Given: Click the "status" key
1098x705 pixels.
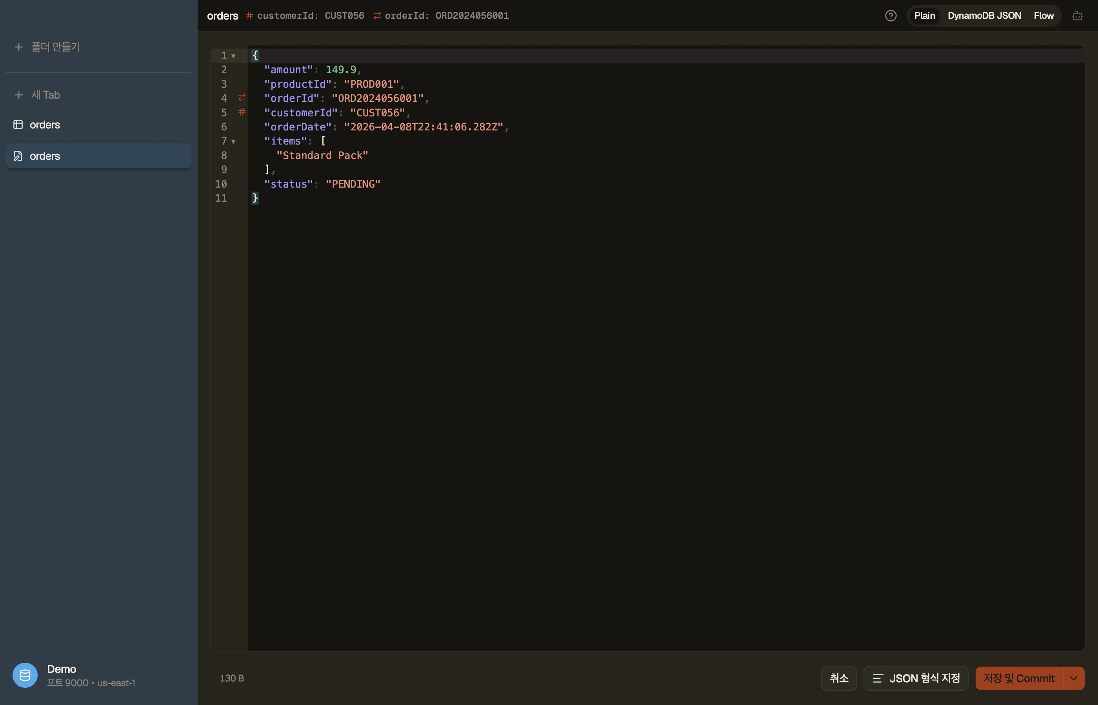Looking at the screenshot, I should 288,184.
